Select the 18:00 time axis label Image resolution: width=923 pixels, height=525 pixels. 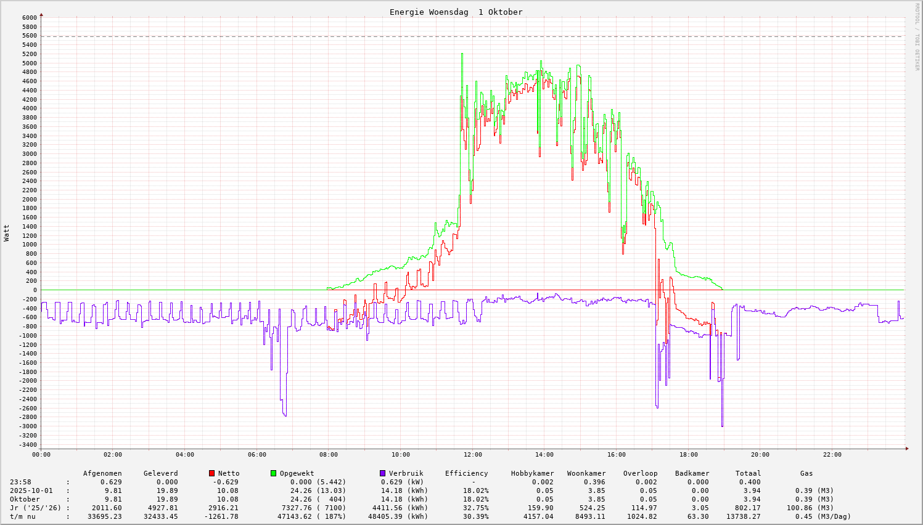[688, 455]
